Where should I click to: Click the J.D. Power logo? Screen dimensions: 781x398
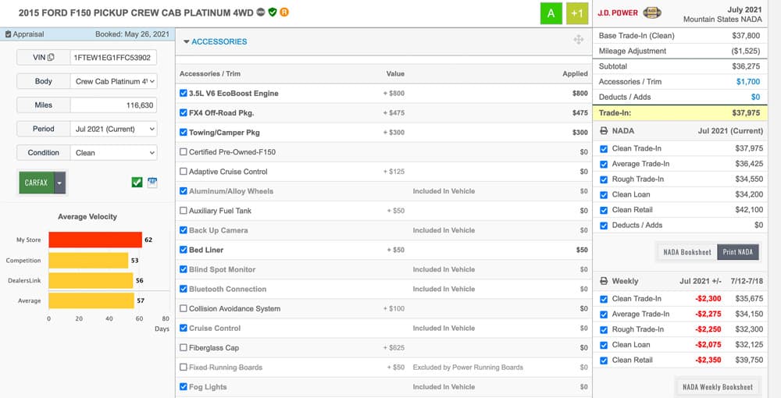pyautogui.click(x=618, y=13)
